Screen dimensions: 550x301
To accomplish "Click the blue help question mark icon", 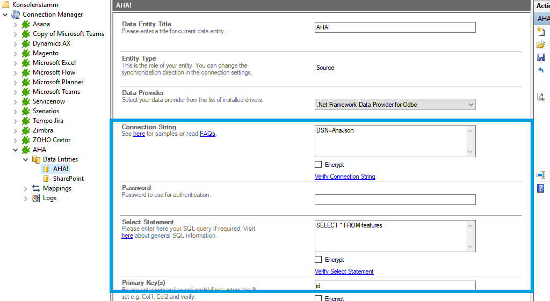I will point(541,188).
